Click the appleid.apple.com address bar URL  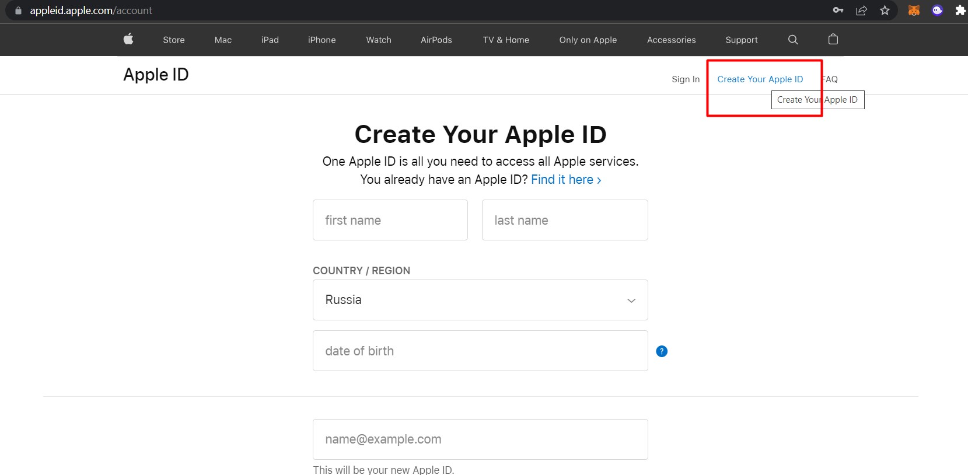(91, 11)
